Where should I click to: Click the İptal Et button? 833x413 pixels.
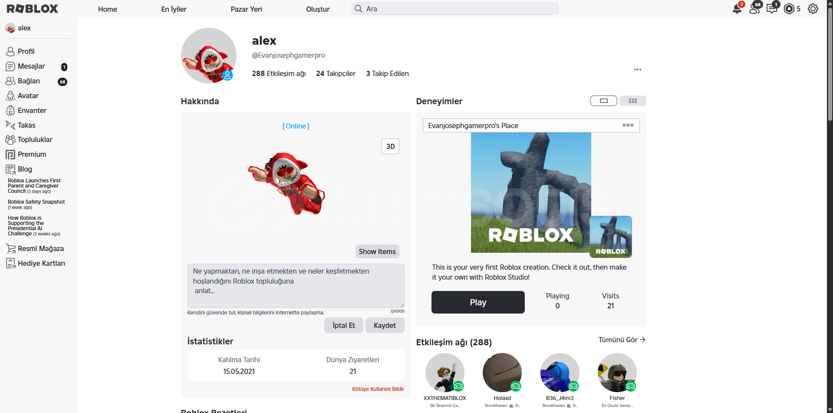[344, 325]
